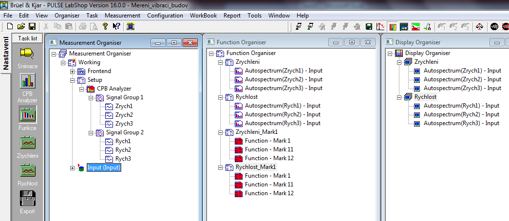Click the yellow question mark Help icon

point(105,27)
